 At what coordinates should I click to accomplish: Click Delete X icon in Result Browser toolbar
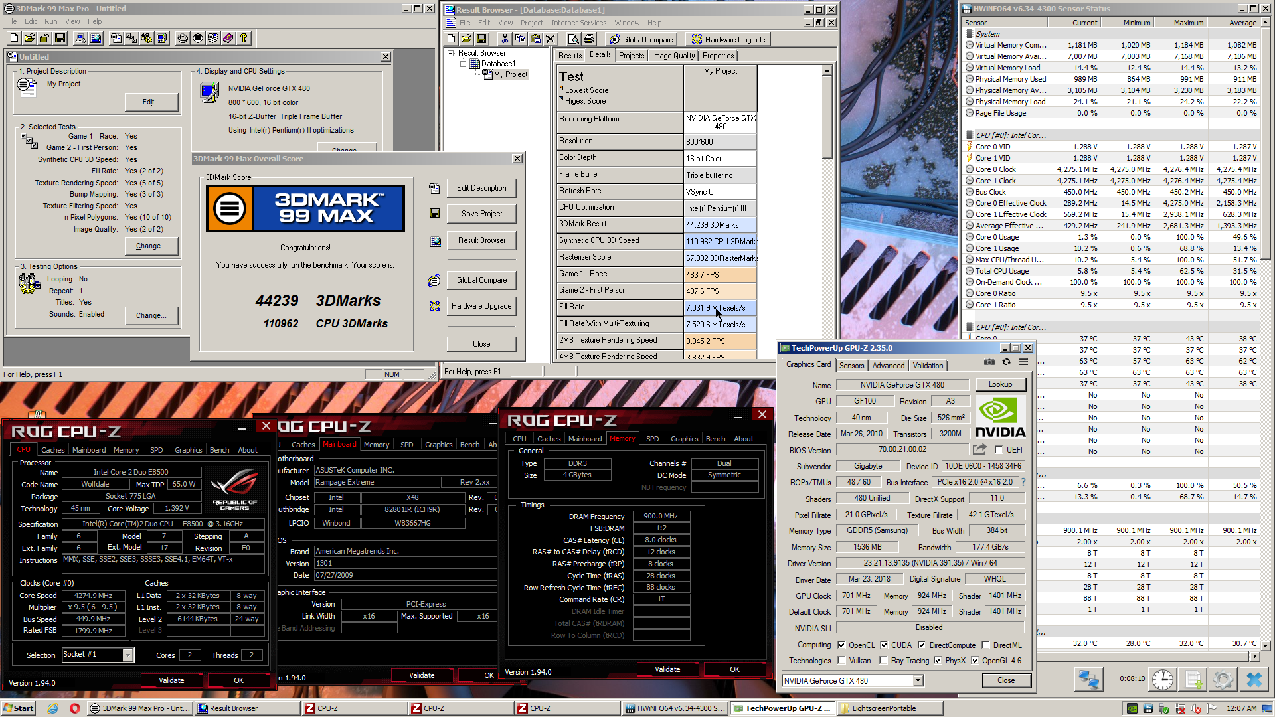tap(551, 39)
